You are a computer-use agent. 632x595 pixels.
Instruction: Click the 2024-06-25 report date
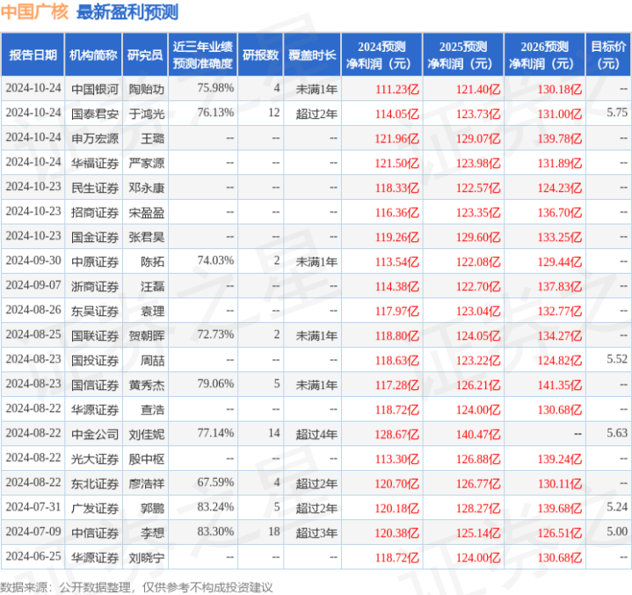tap(33, 555)
